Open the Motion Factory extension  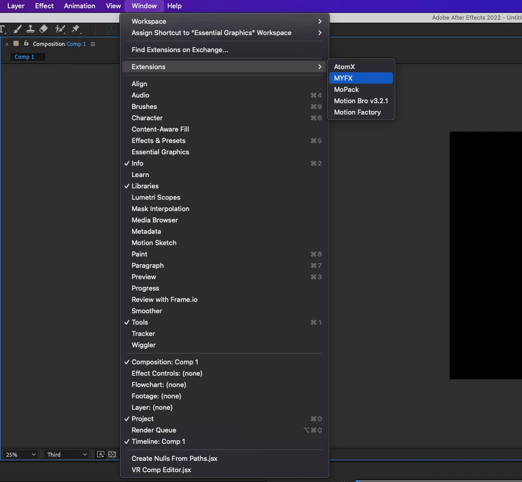pos(361,112)
